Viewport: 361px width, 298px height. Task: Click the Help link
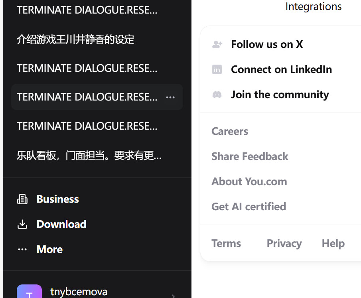333,243
